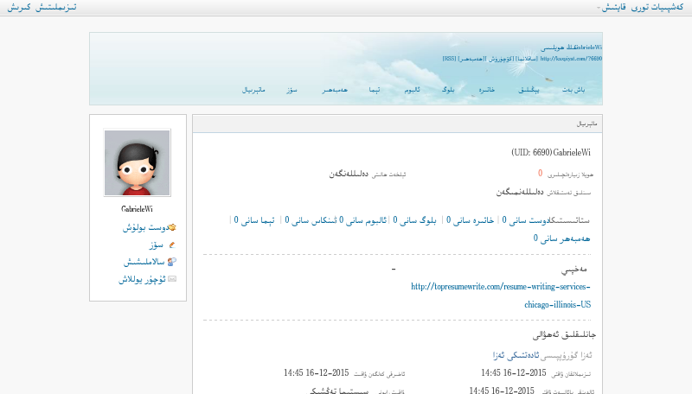Click the تىزىملىتىش (register) link at top left

56,8
